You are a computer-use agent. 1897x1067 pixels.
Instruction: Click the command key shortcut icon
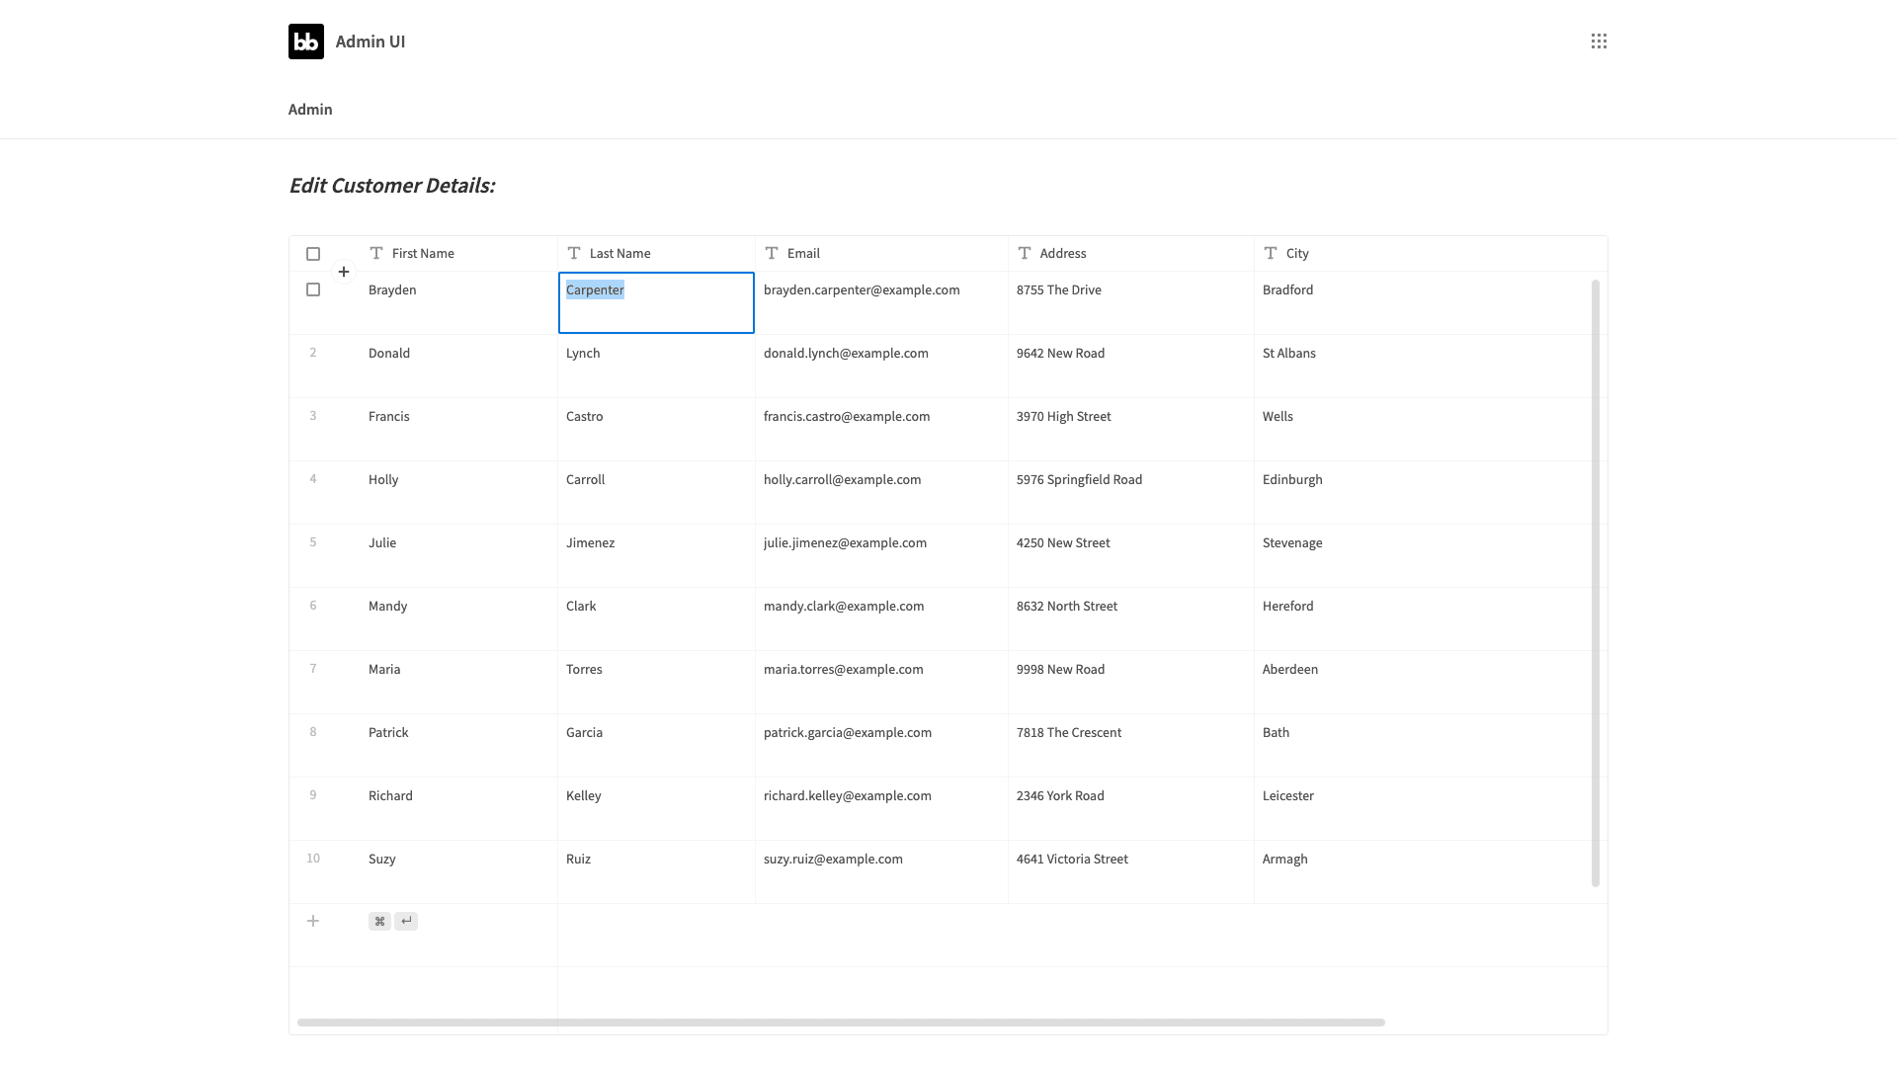coord(379,921)
